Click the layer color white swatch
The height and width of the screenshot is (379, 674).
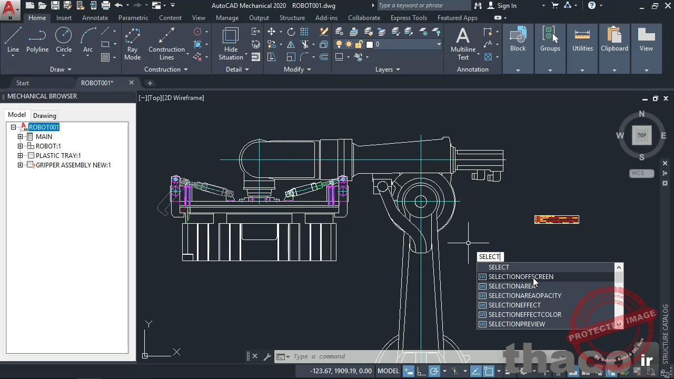point(370,45)
